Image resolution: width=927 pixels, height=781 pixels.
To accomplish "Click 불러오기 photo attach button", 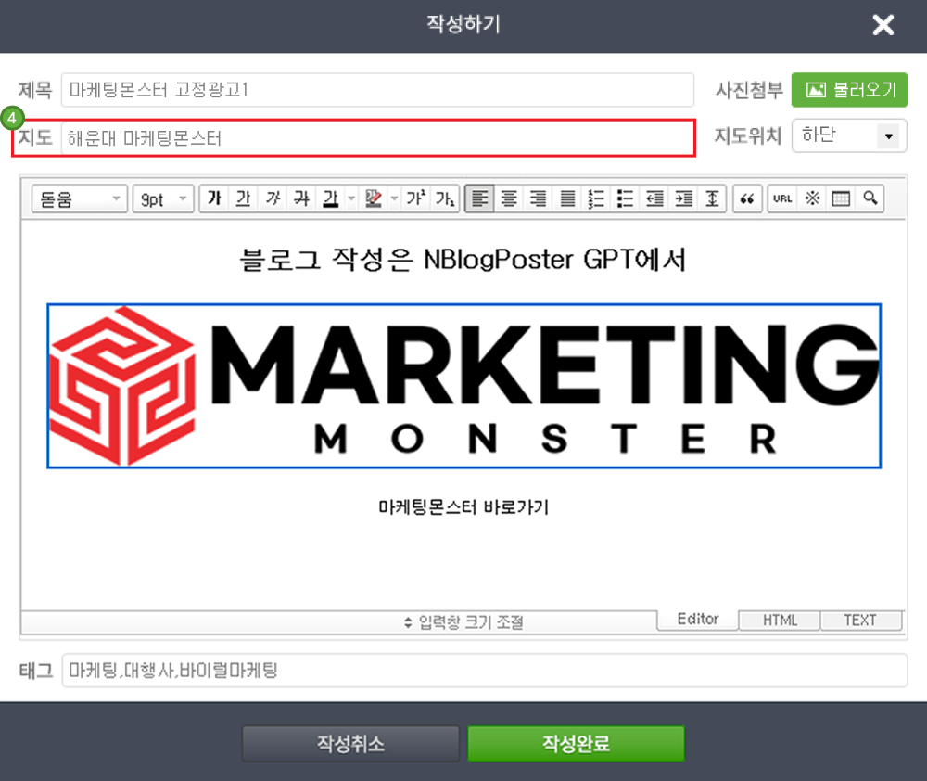I will pyautogui.click(x=849, y=90).
